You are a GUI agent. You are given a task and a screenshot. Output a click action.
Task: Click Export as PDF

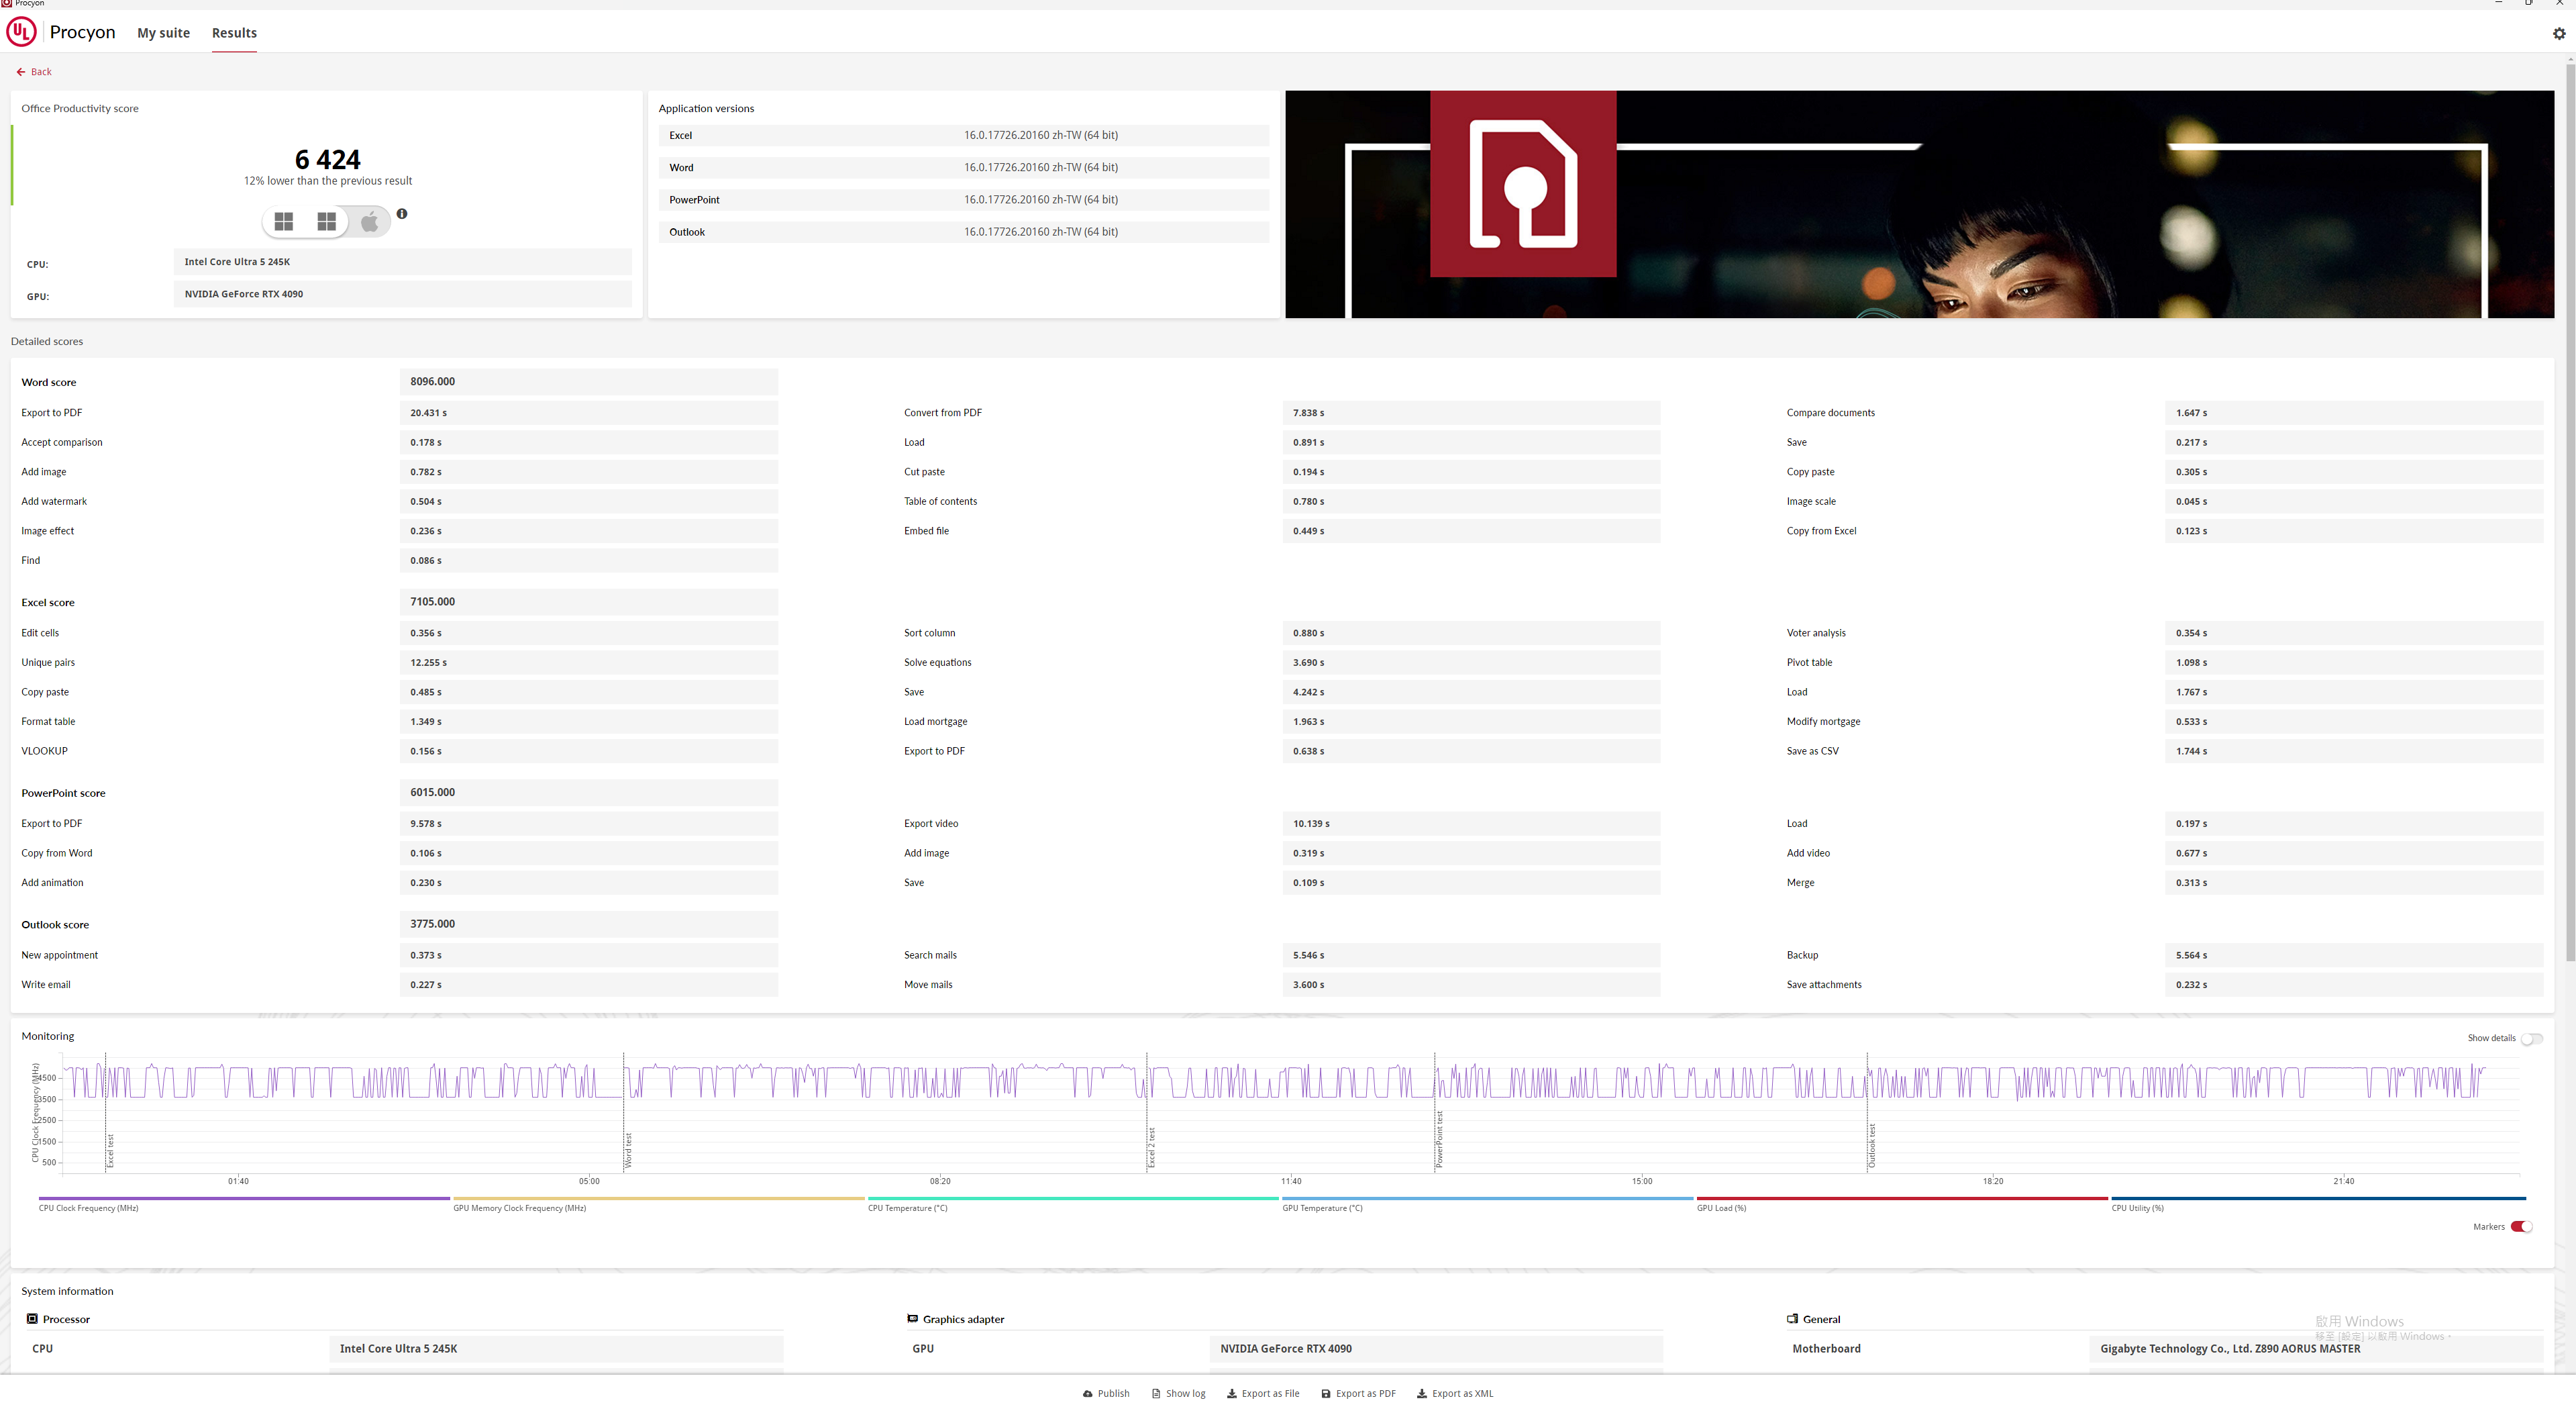tap(1358, 1393)
